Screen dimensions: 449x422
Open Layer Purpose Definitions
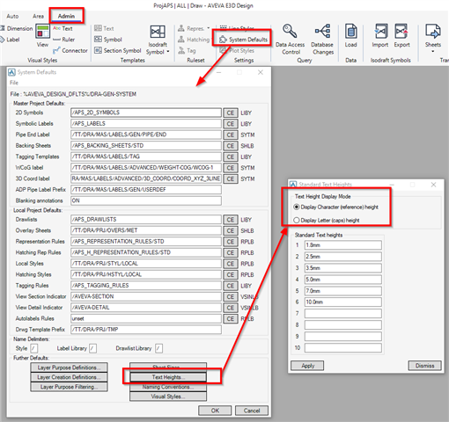(x=69, y=367)
